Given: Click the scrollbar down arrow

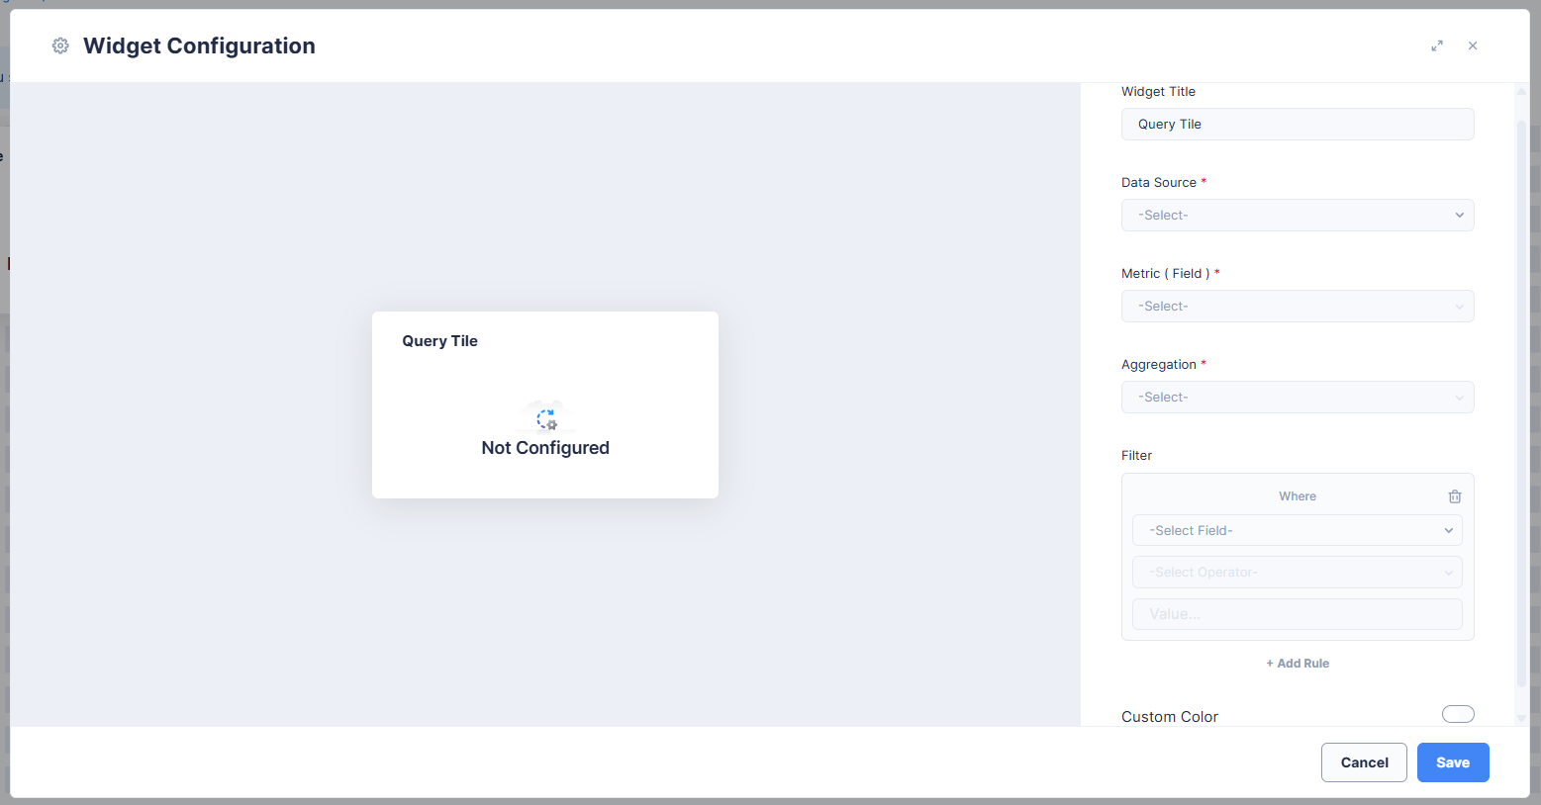Looking at the screenshot, I should click(x=1522, y=719).
